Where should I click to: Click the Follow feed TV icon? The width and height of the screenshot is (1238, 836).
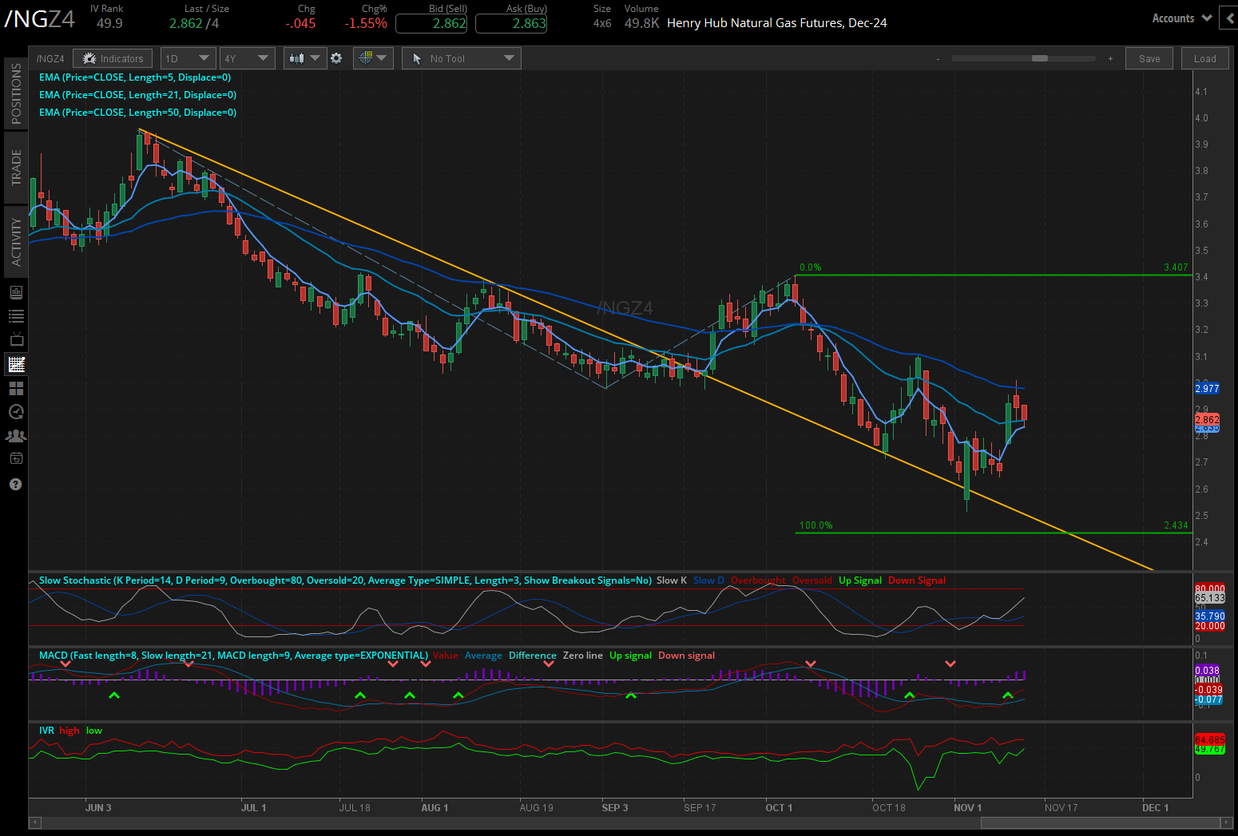[16, 340]
